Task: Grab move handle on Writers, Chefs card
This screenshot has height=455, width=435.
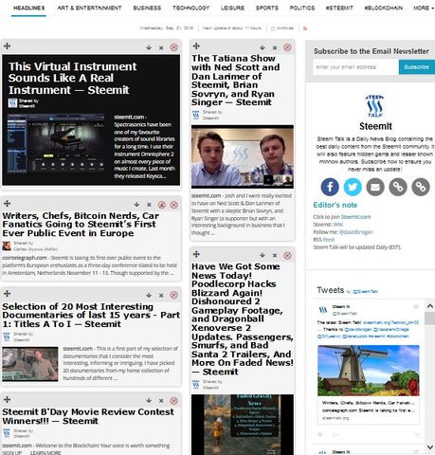Action: 7,203
